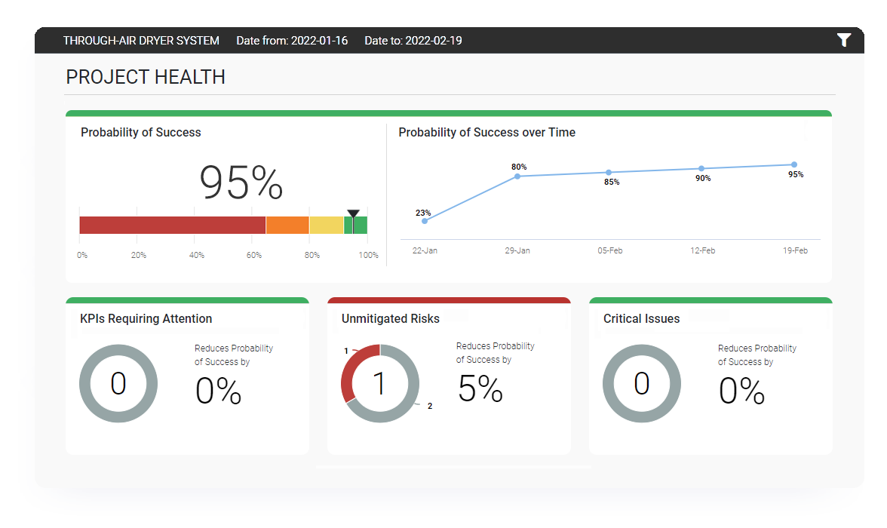
Task: Click the black gauge marker triangle
Action: tap(353, 214)
